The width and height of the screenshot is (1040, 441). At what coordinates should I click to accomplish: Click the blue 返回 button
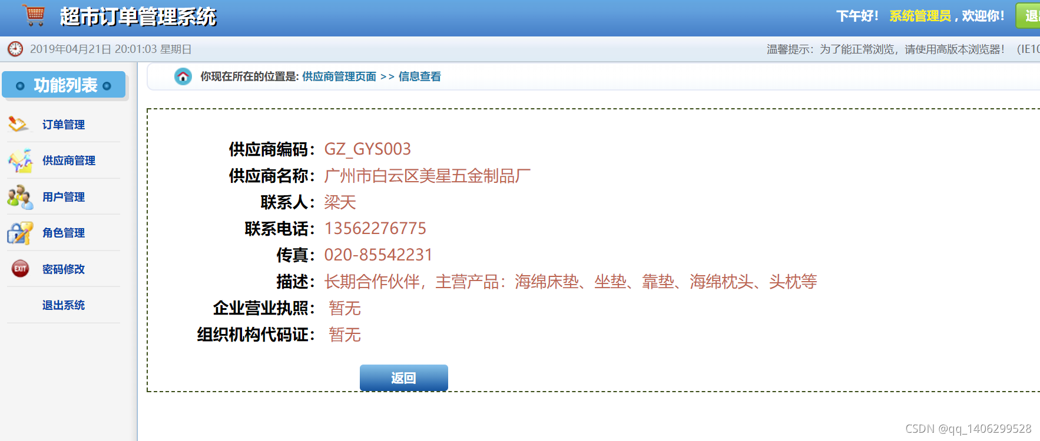tap(404, 378)
